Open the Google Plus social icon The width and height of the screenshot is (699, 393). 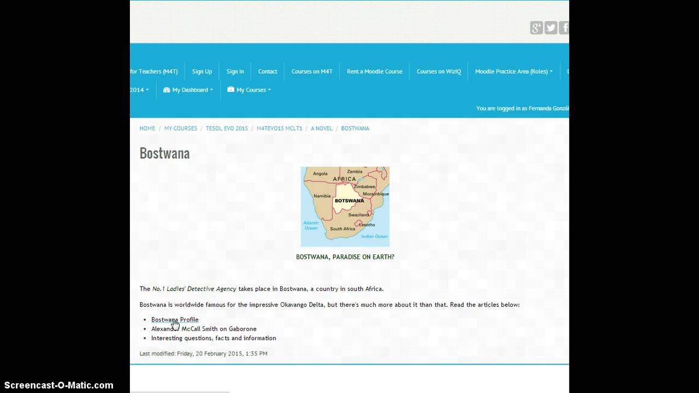536,28
